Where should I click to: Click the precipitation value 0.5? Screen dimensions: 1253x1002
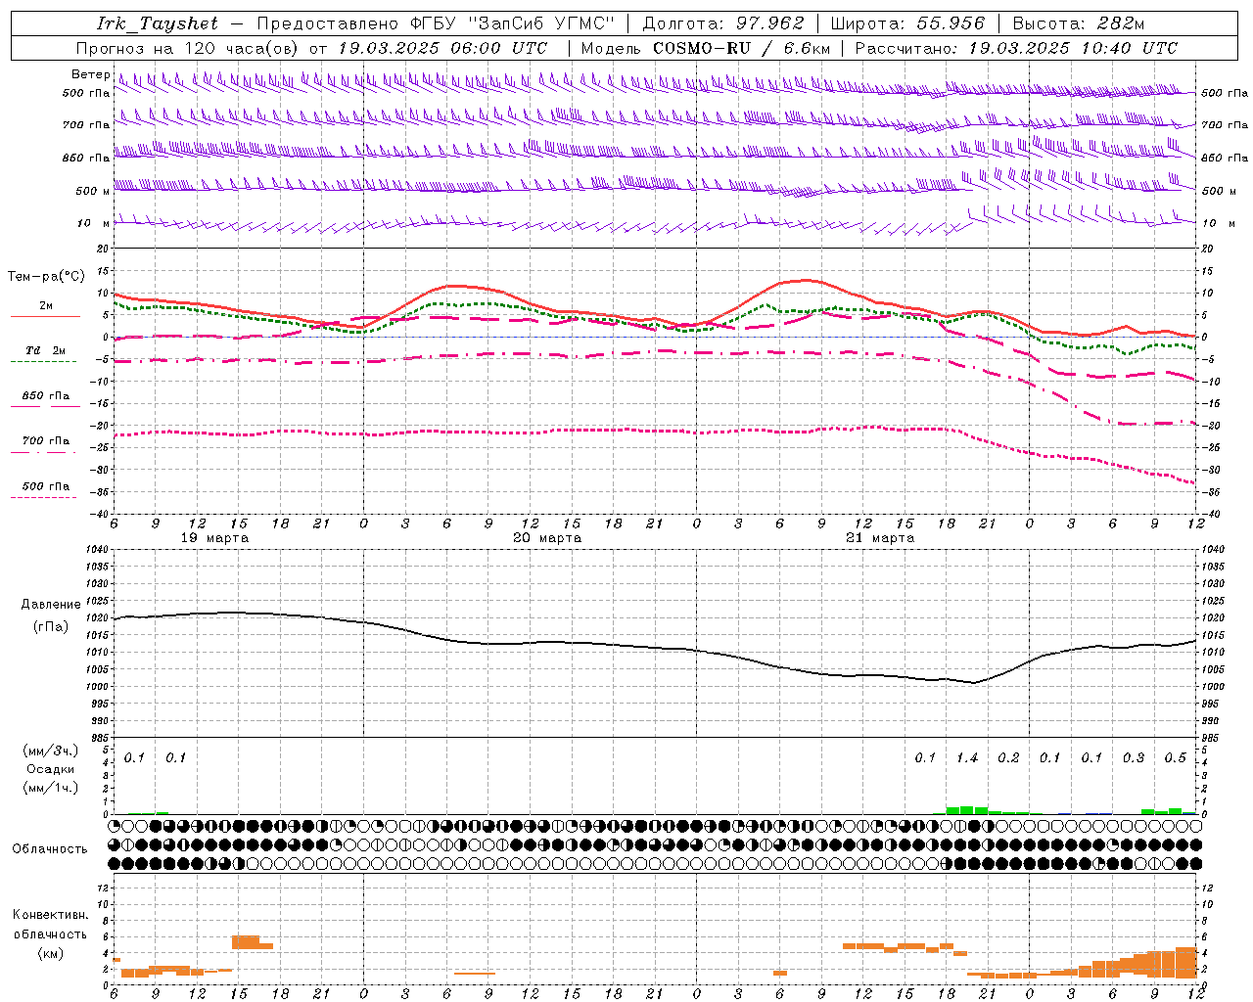[1175, 758]
